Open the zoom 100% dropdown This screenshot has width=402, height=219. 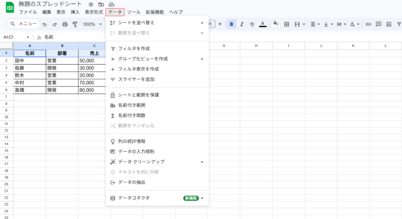[92, 24]
